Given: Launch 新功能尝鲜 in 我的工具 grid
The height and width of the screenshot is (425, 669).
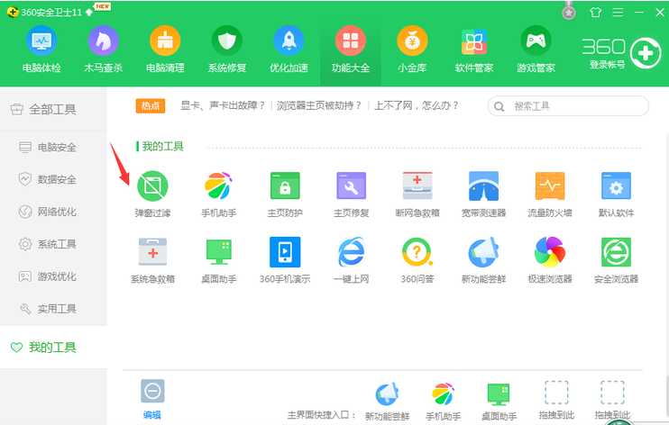Looking at the screenshot, I should [483, 260].
